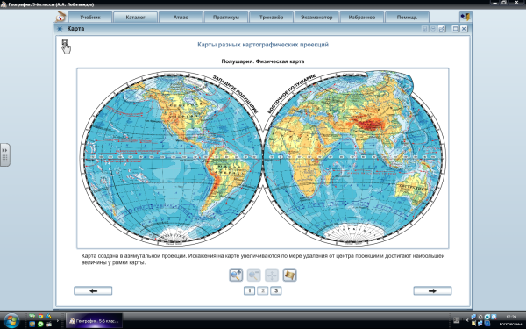Click the center/fit map crosshair icon
The height and width of the screenshot is (329, 526).
272,275
